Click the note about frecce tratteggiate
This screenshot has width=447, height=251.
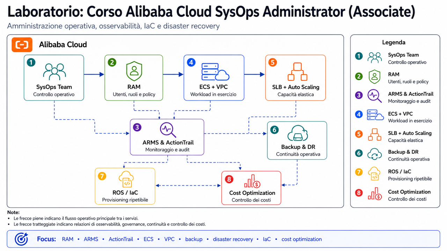[110, 224]
